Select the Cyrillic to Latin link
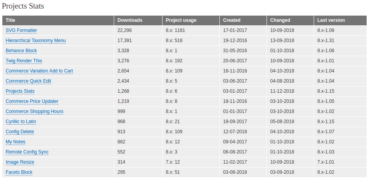This screenshot has width=369, height=180. point(21,122)
